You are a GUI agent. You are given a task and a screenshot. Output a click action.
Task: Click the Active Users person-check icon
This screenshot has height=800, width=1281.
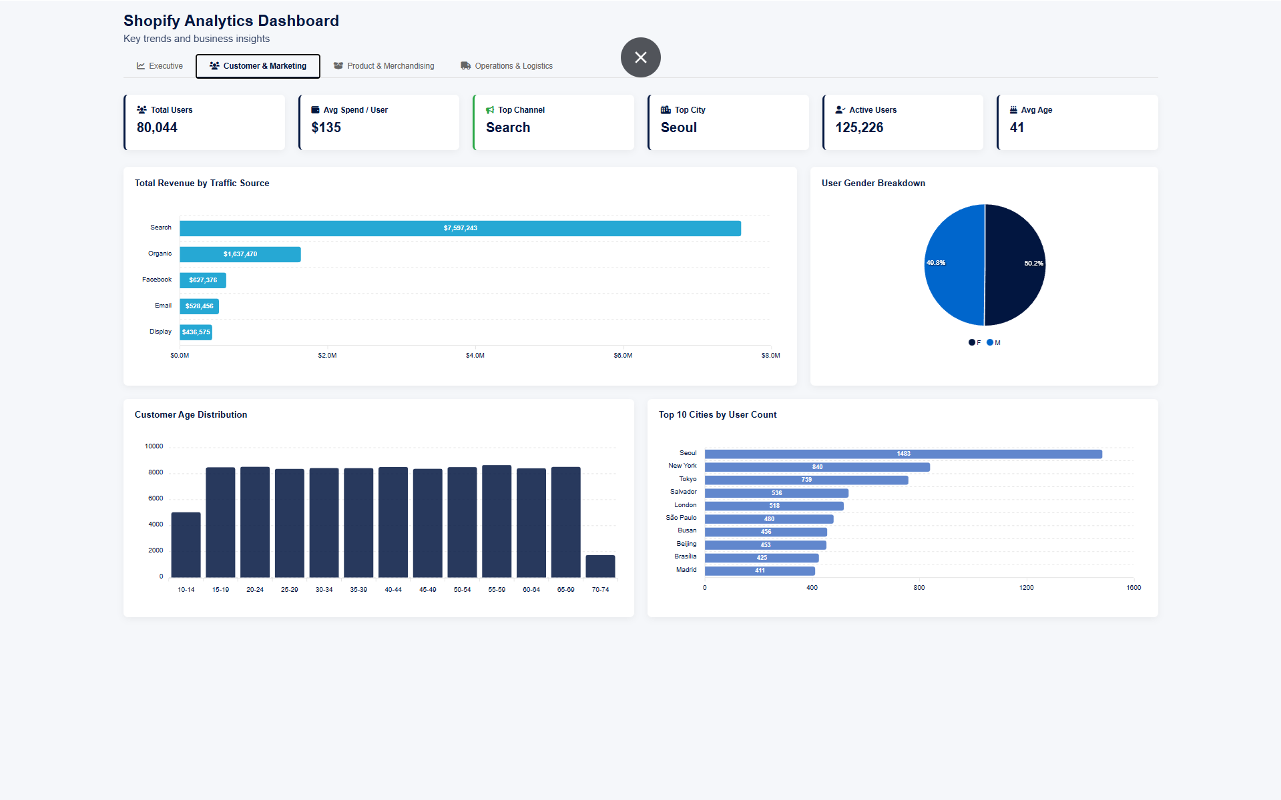(839, 109)
